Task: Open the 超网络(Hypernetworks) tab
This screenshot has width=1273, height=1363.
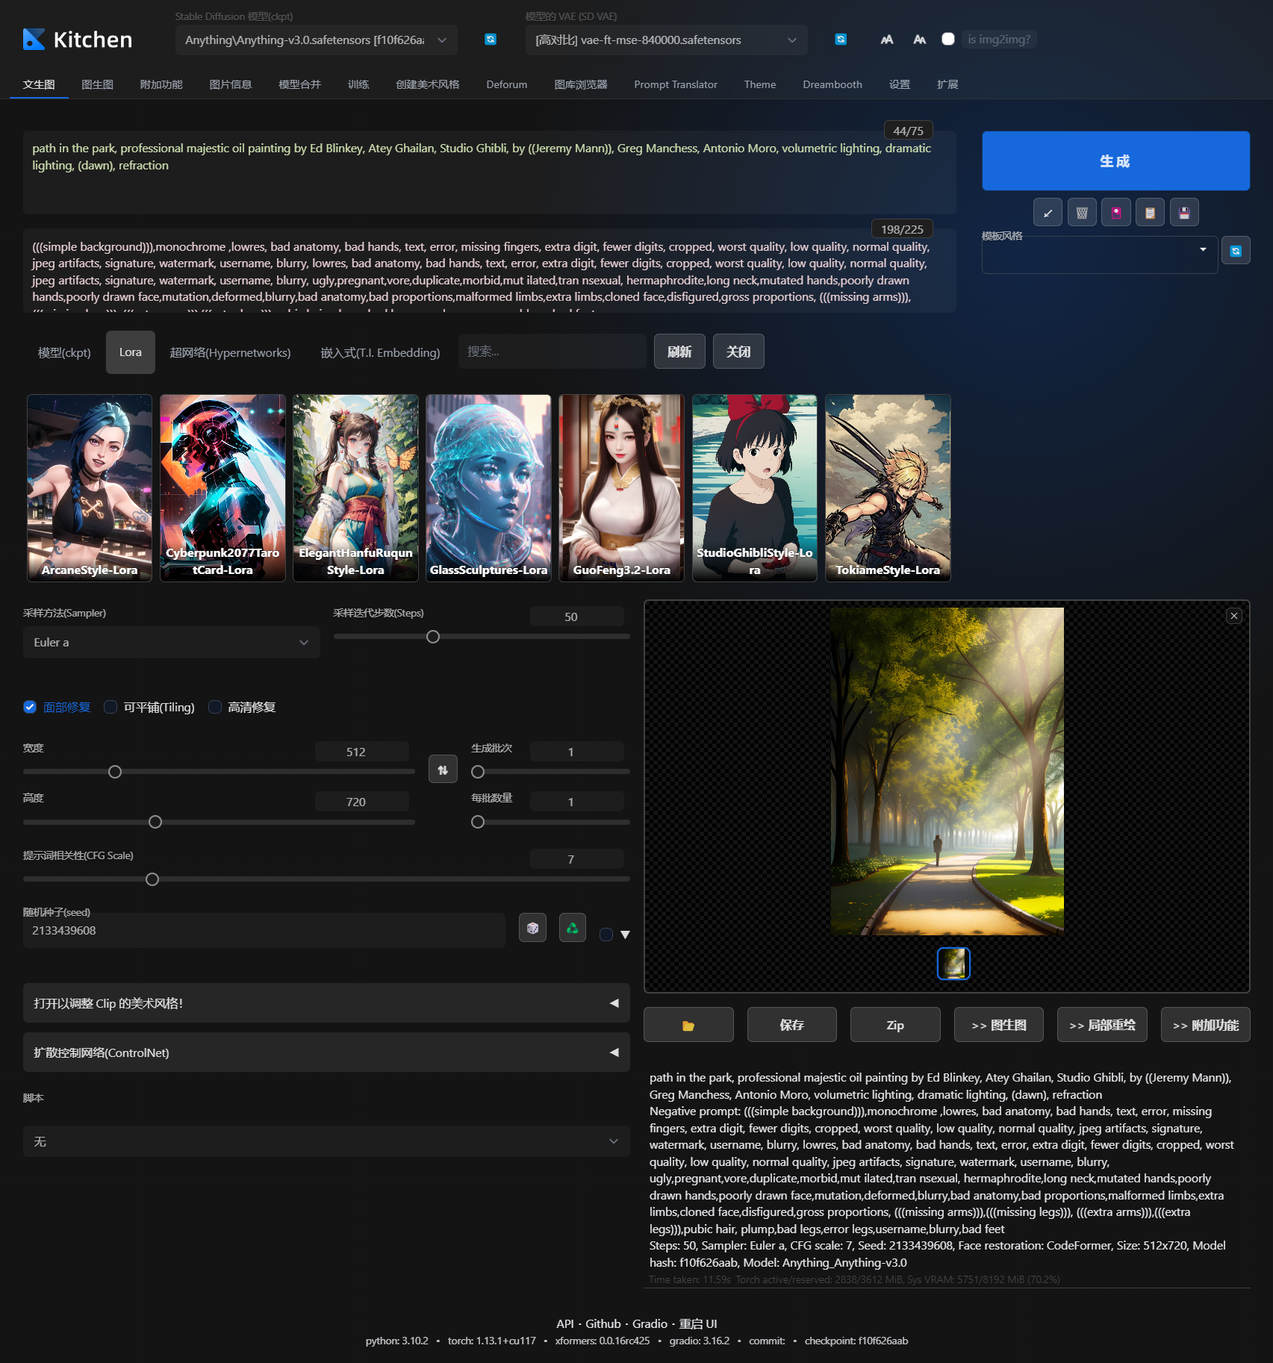Action: click(x=230, y=352)
